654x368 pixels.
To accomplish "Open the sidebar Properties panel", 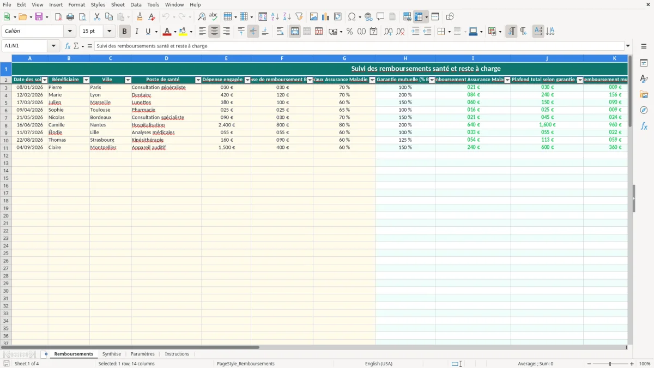I will point(644,63).
